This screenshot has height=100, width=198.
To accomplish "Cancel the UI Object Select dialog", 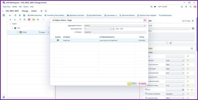I will (x=142, y=84).
